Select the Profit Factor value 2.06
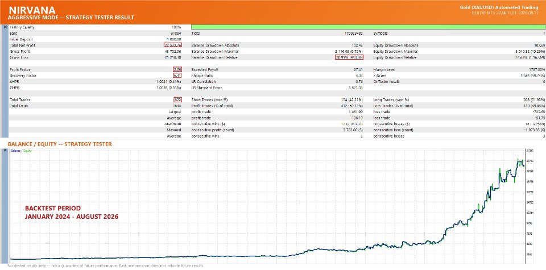This screenshot has width=546, height=270. coord(176,69)
